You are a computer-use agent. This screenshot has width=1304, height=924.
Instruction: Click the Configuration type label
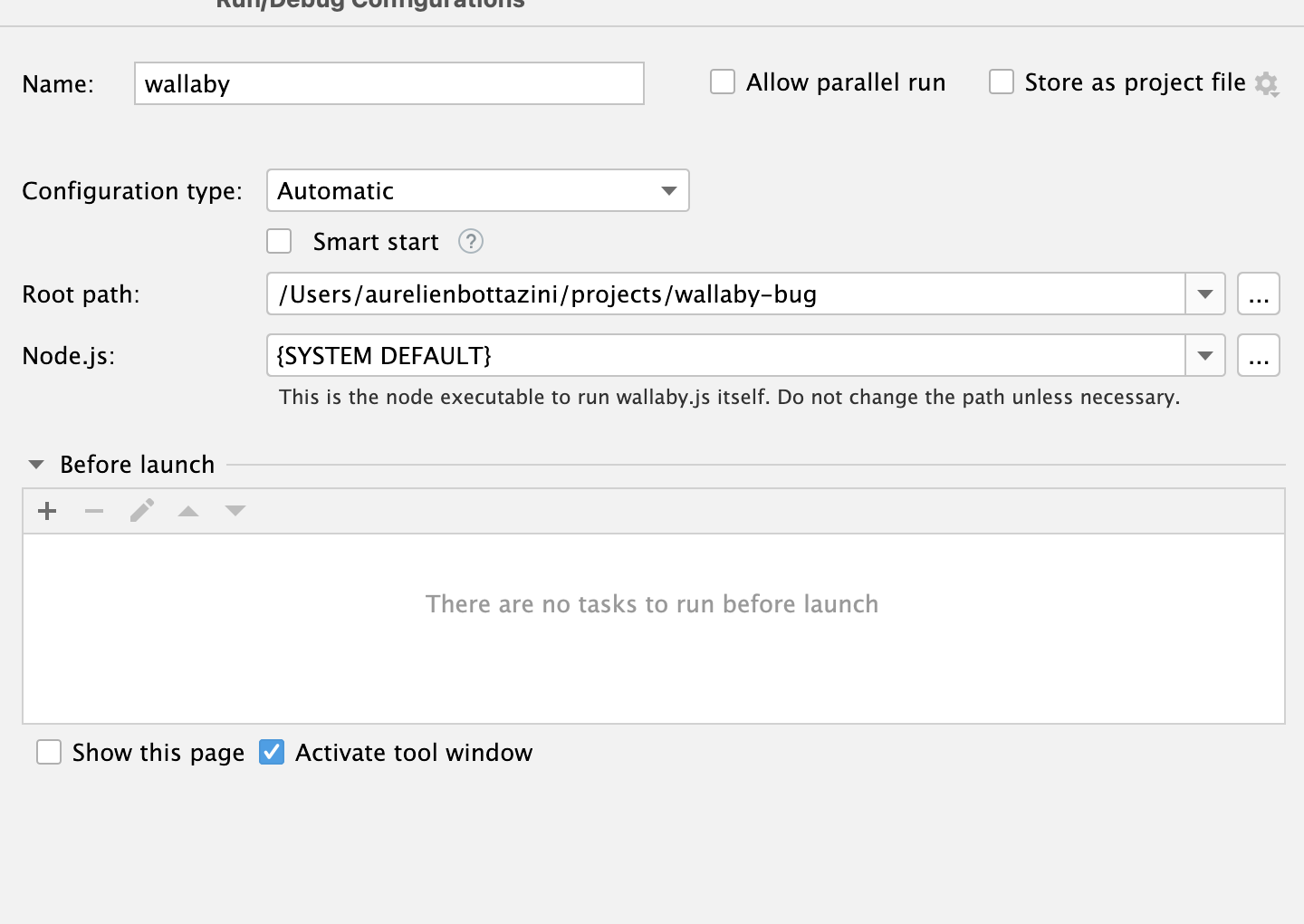click(x=132, y=191)
